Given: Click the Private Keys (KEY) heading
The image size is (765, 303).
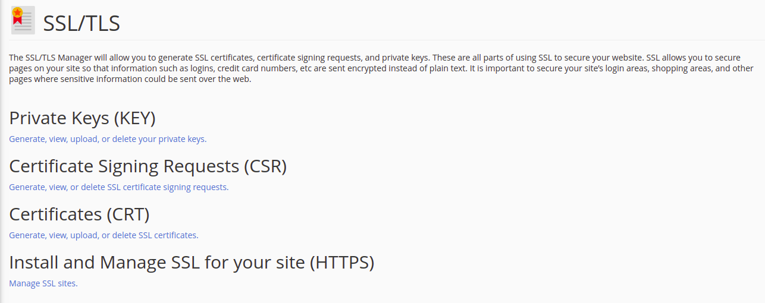Looking at the screenshot, I should pyautogui.click(x=82, y=118).
